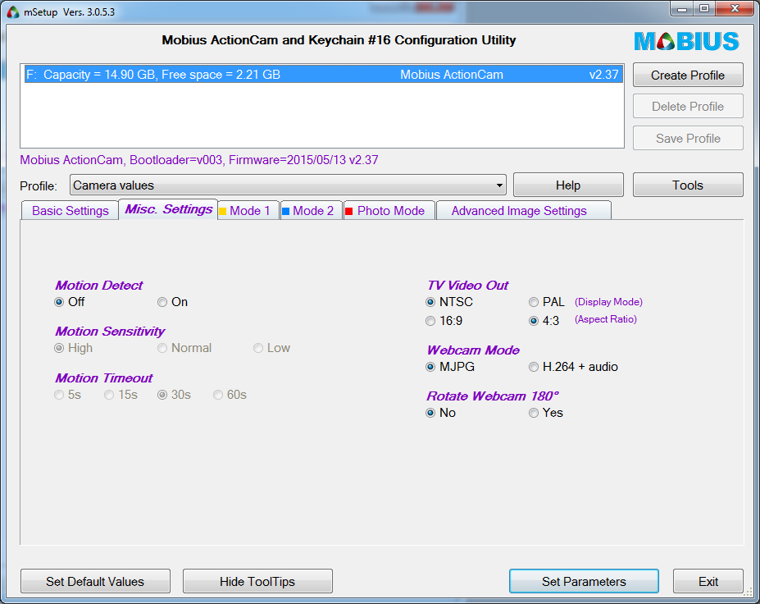
Task: Click the mSetup app icon in title bar
Action: pyautogui.click(x=13, y=11)
